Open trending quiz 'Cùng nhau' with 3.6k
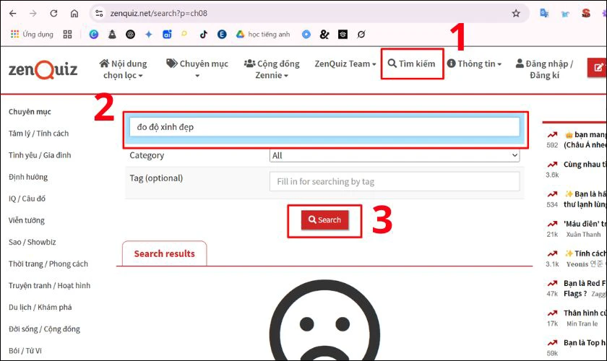This screenshot has height=361, width=607. pos(585,165)
